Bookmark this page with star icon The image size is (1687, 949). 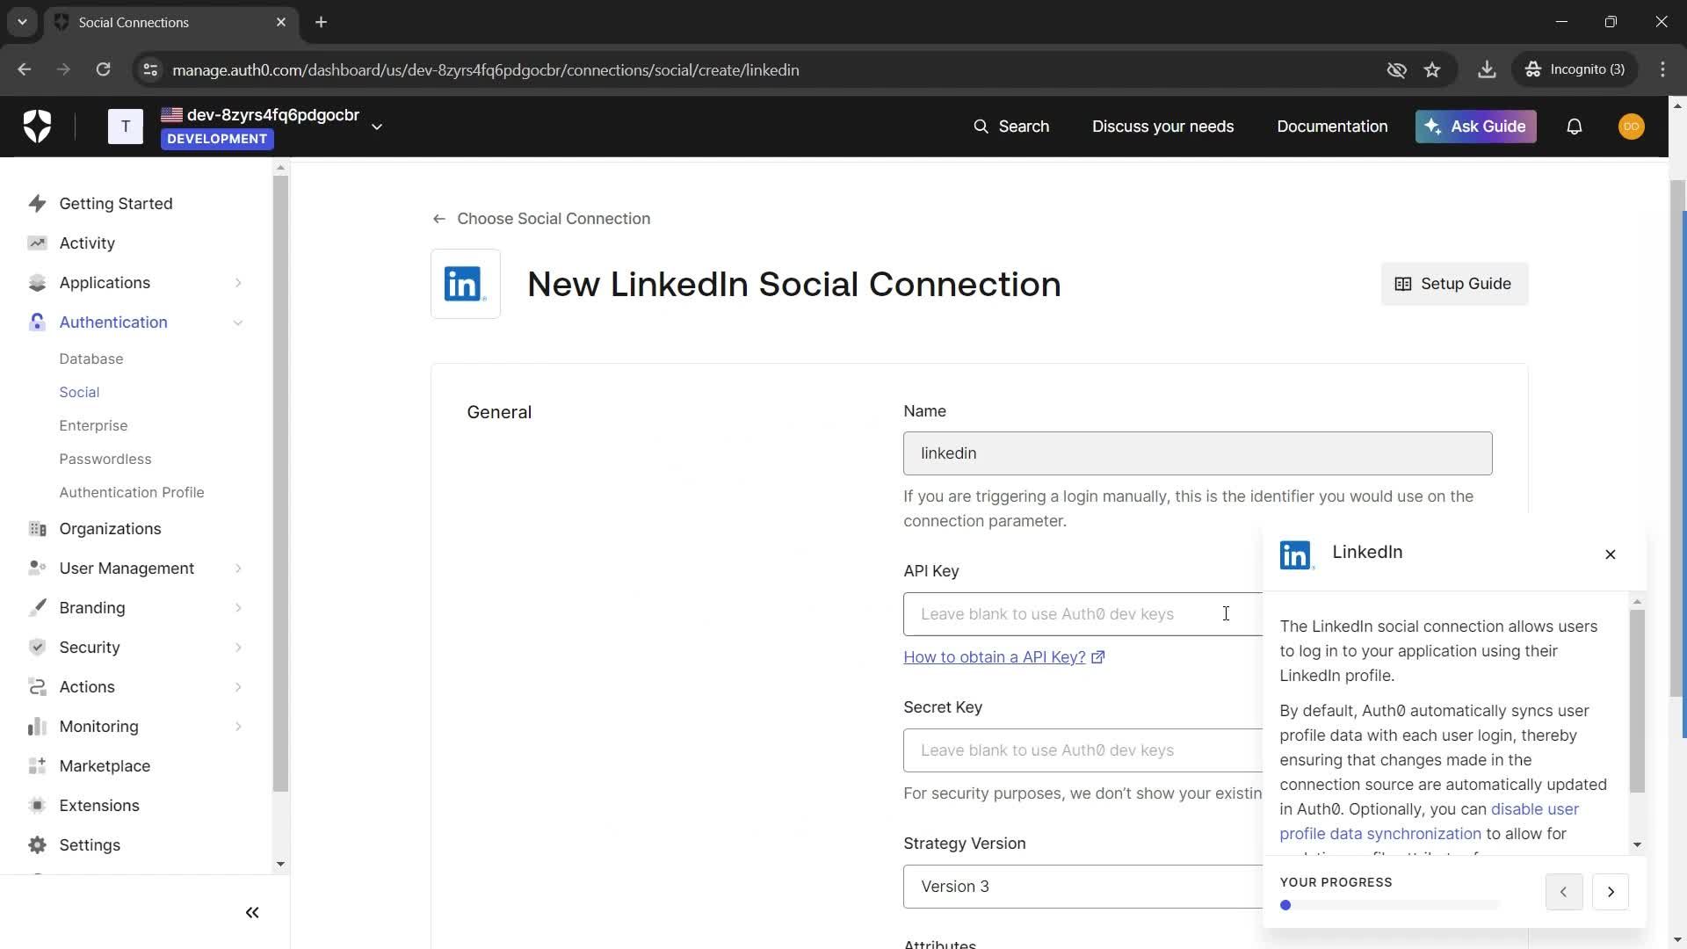tap(1432, 69)
